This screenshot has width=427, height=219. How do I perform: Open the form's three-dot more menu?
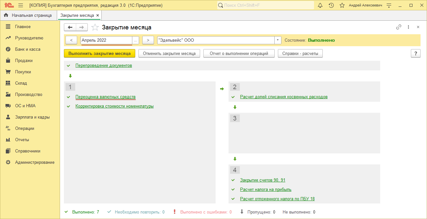408,27
